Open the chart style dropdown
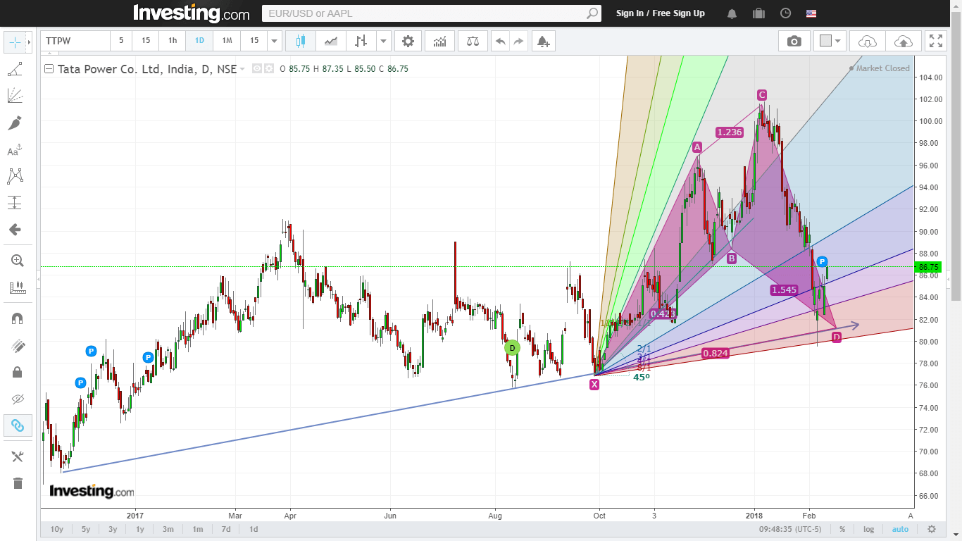 (383, 41)
